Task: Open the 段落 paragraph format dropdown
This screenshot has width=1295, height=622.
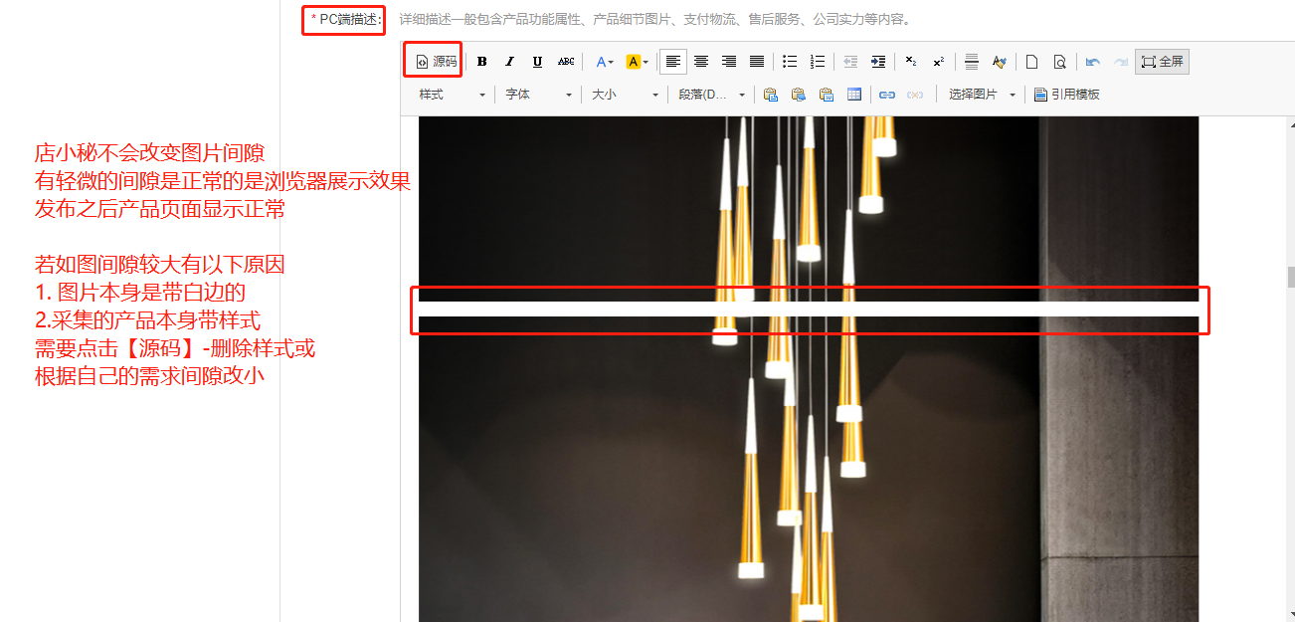Action: pos(712,95)
